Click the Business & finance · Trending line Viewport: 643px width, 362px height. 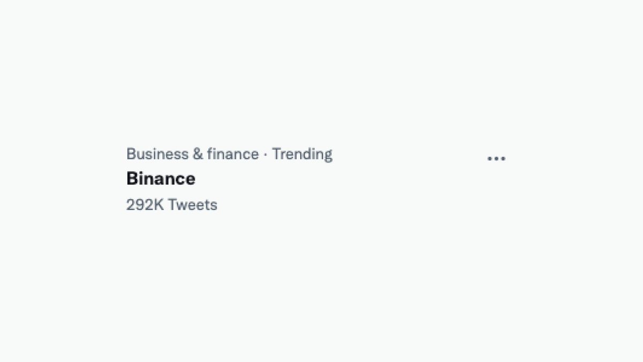pos(229,154)
